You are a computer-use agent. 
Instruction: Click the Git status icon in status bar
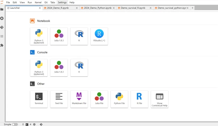click(x=41, y=124)
